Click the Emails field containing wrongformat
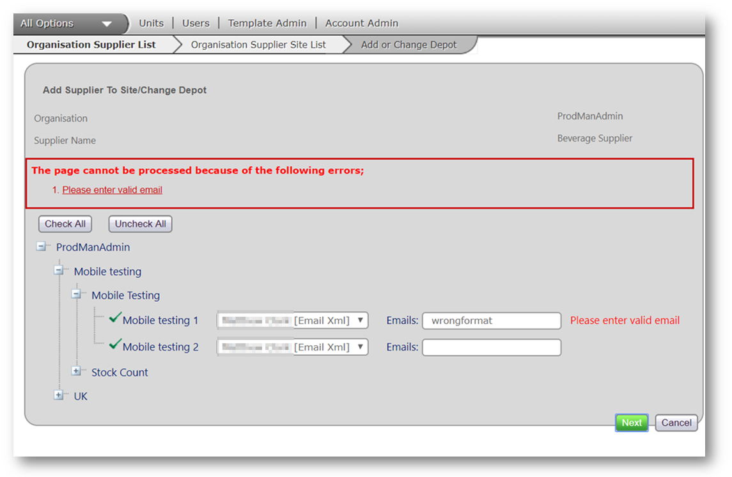732x477 pixels. 491,320
